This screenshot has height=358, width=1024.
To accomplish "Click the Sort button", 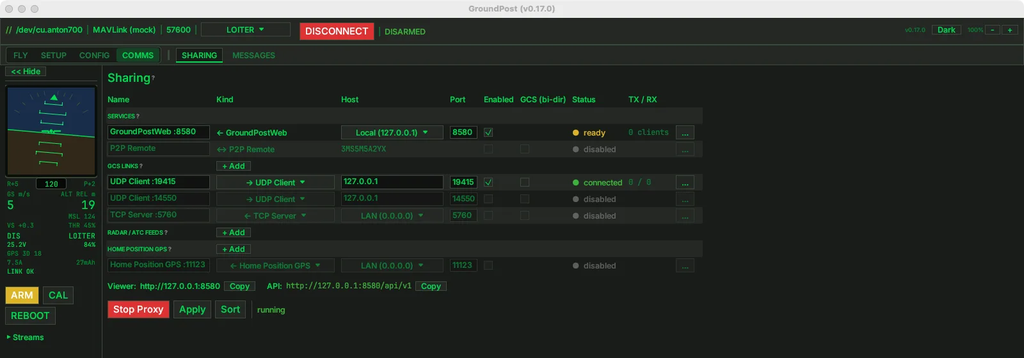I will point(230,309).
